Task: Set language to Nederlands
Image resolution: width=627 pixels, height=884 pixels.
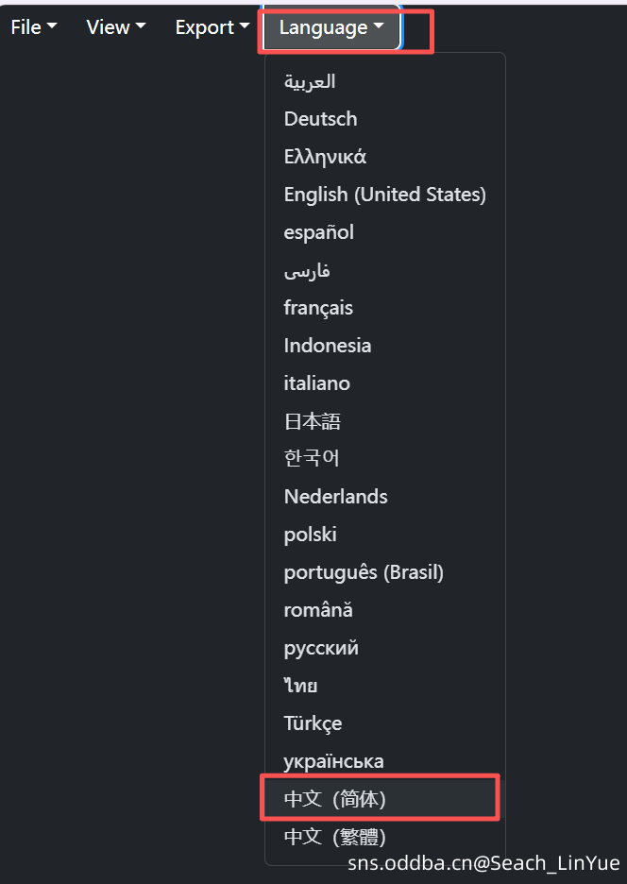Action: click(335, 497)
